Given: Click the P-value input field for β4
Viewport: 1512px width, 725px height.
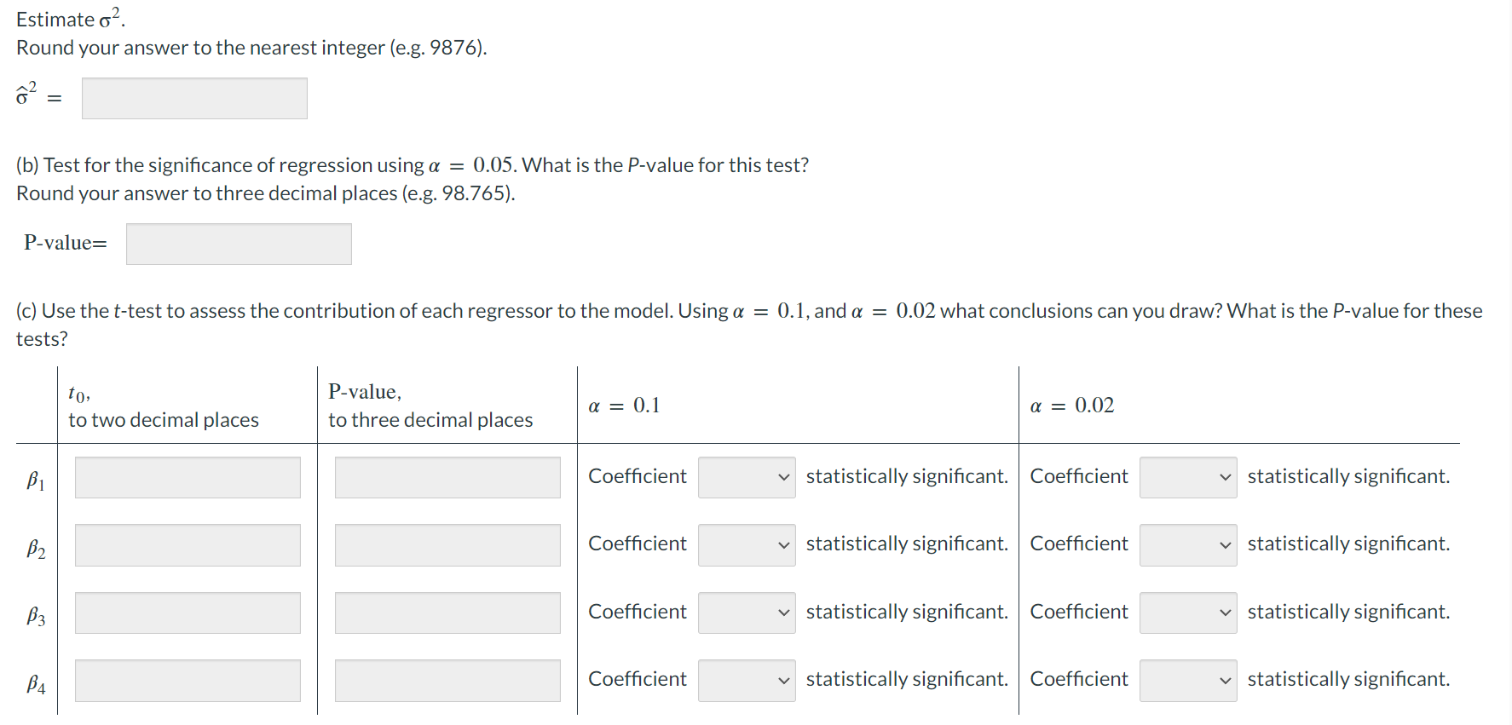Looking at the screenshot, I should (x=447, y=681).
